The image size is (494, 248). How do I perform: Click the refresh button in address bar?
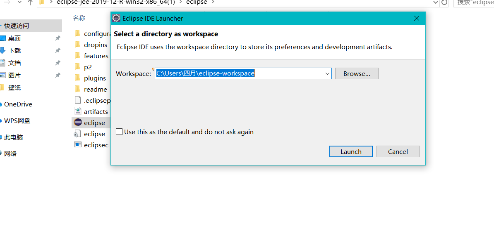point(444,2)
